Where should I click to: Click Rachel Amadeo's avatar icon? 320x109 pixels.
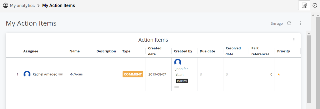(27, 74)
